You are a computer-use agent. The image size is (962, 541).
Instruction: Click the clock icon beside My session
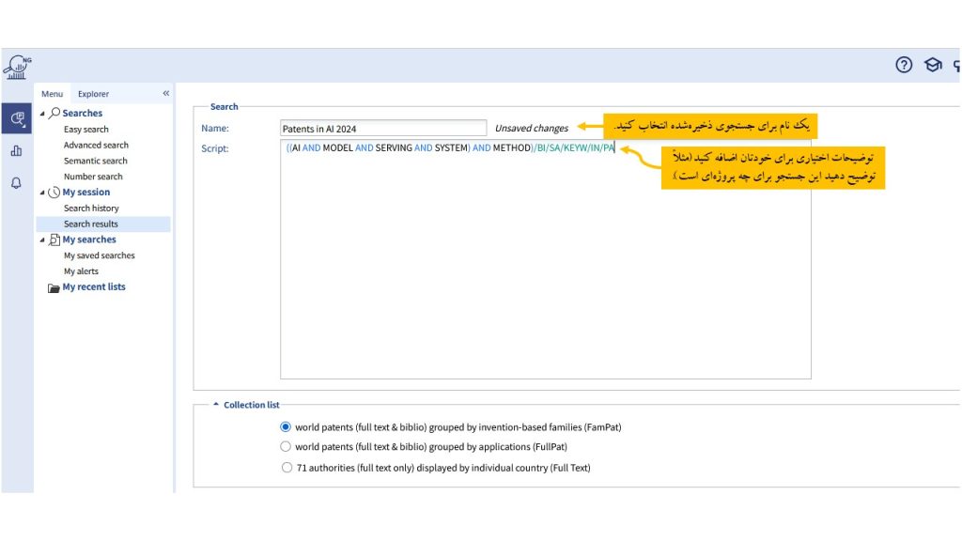point(54,192)
